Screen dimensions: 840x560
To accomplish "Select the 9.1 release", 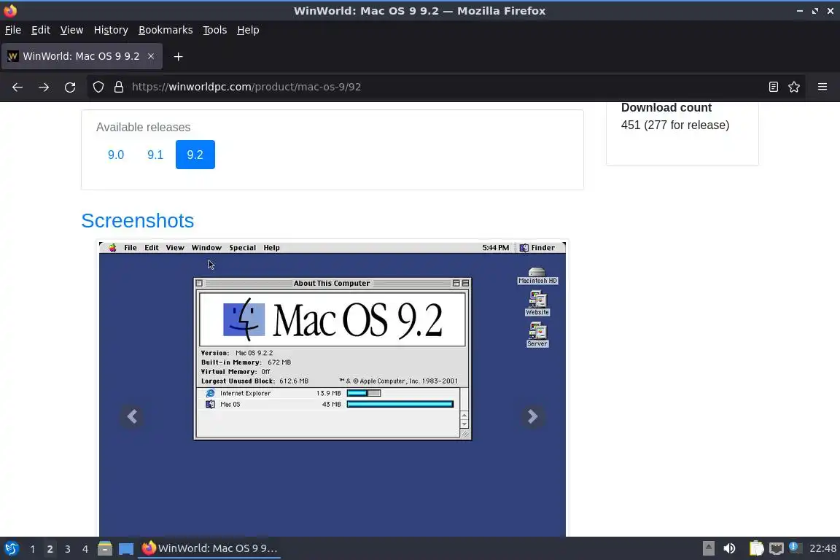I will pyautogui.click(x=155, y=155).
